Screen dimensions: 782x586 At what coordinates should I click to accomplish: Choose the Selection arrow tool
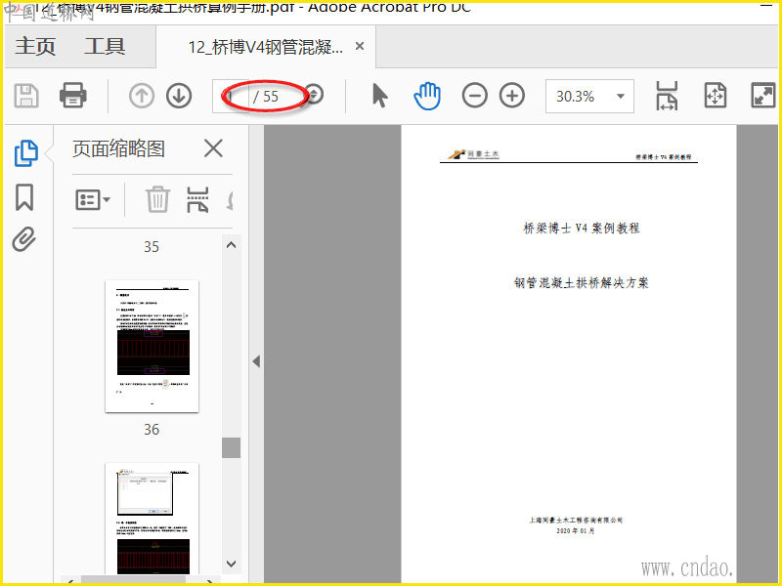[379, 96]
